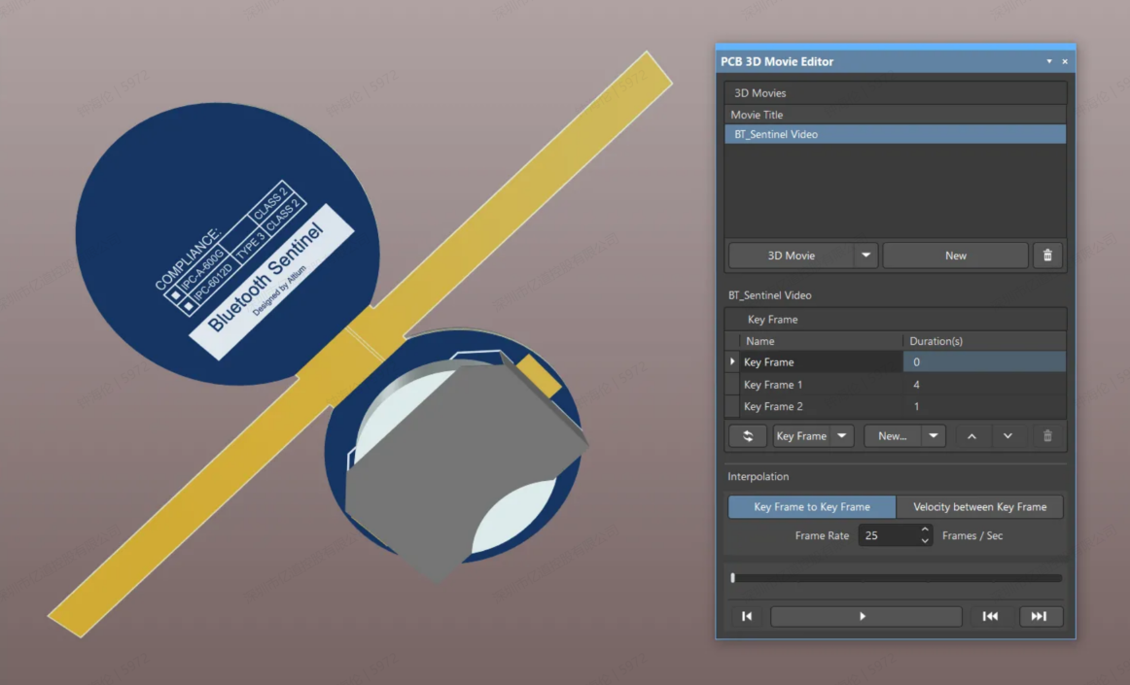Skip to next key frame
The height and width of the screenshot is (685, 1130).
pyautogui.click(x=1039, y=616)
